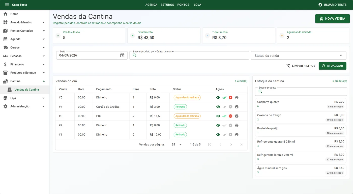Click the Vendas da Cantina register icon
The width and height of the screenshot is (353, 194).
(x=10, y=90)
